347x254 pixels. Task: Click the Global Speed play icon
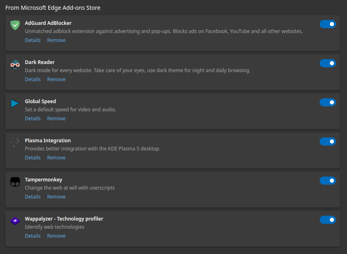(x=15, y=104)
